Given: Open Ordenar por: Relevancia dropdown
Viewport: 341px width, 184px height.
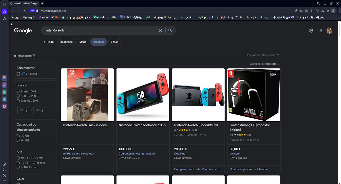Looking at the screenshot, I should pos(262,55).
